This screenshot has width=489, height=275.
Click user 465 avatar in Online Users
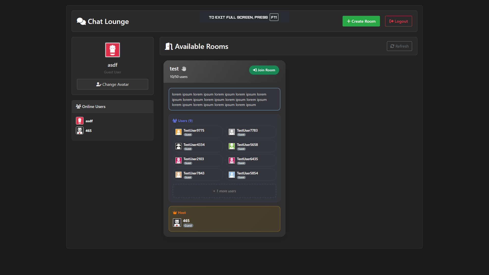80,131
